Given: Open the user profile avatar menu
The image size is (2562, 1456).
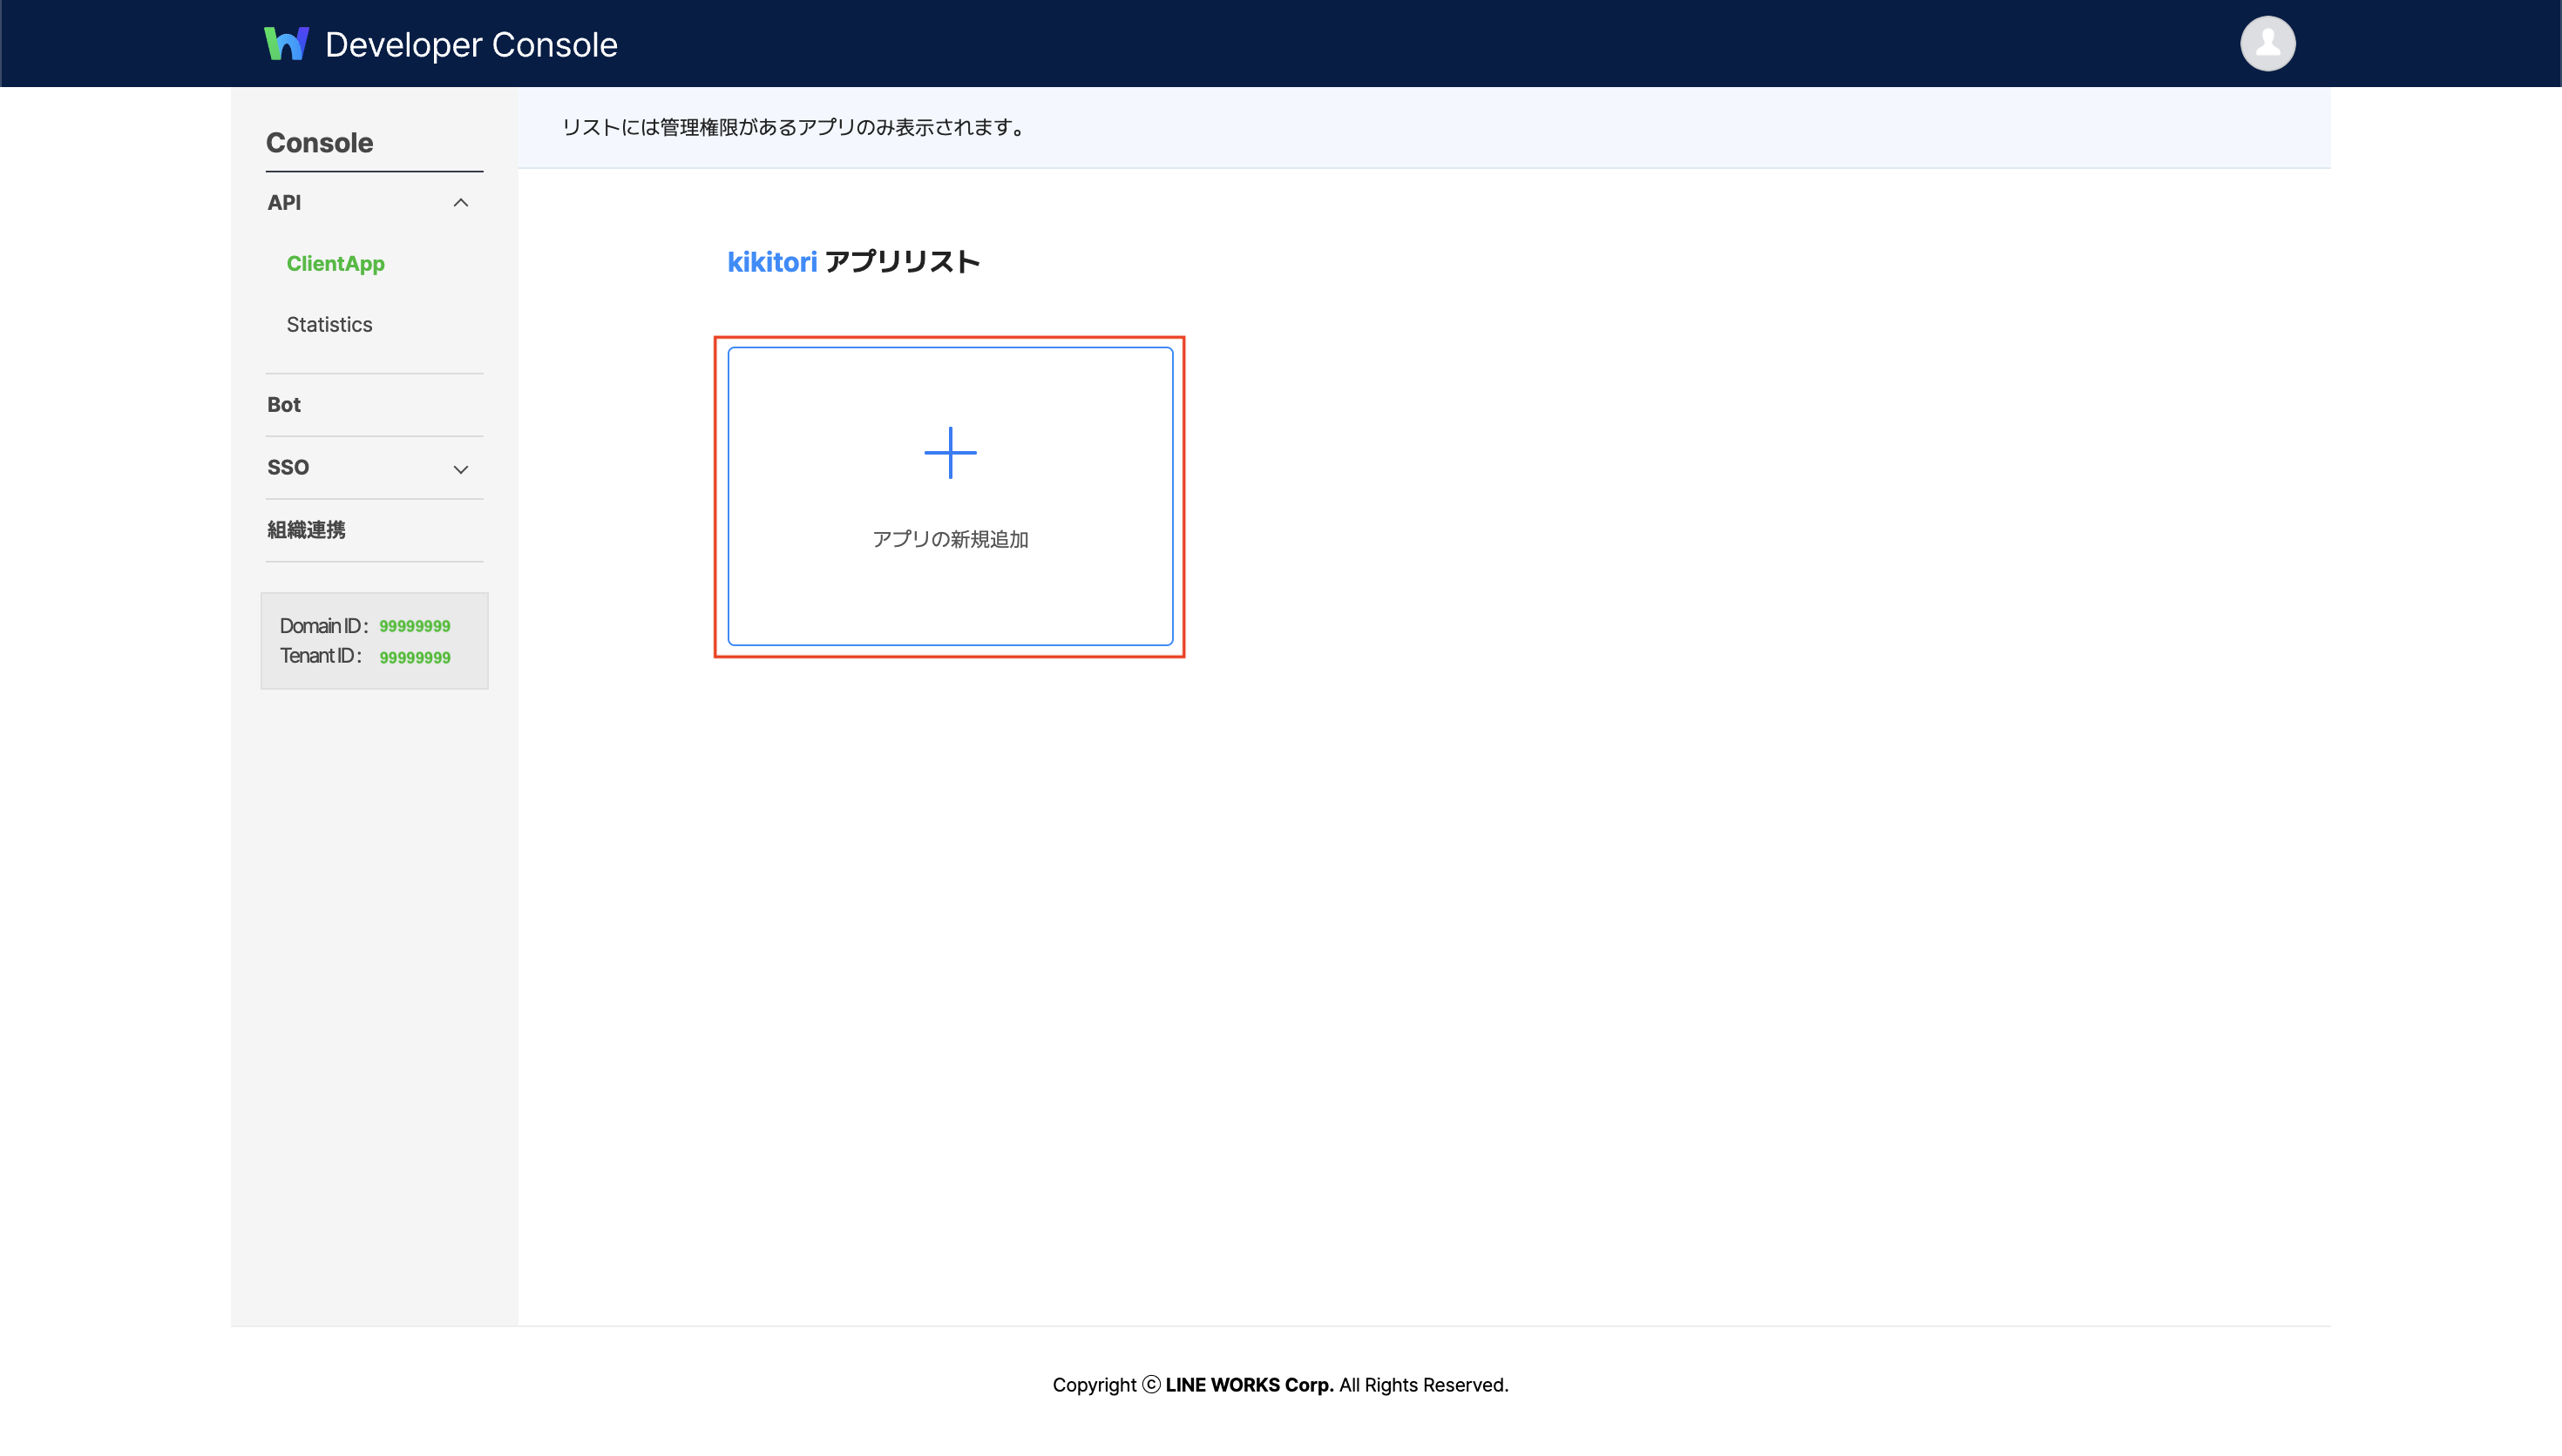Looking at the screenshot, I should (2267, 43).
